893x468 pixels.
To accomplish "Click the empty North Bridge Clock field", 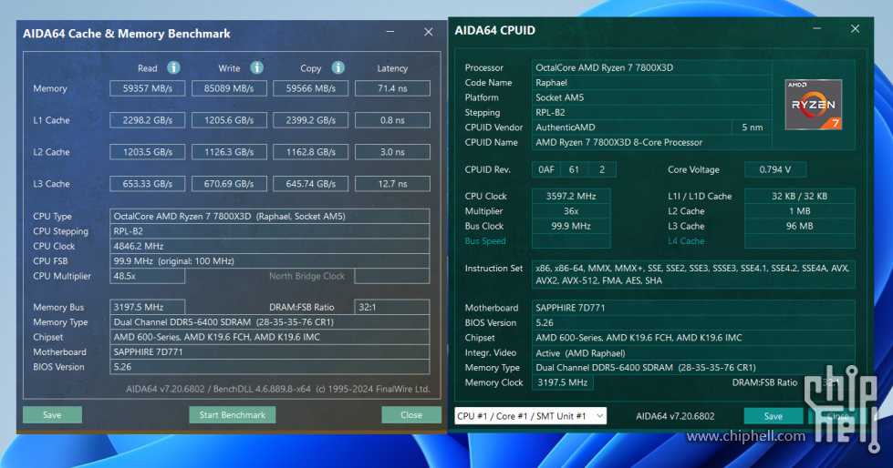I will [x=392, y=276].
